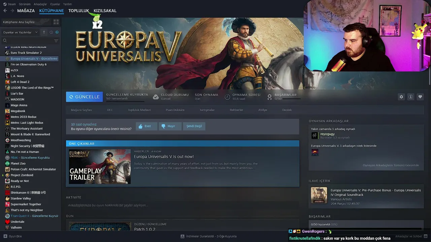Screen dimensions: 431x242
Task: Select Metro 2033 Redux icon
Action: coord(7,117)
